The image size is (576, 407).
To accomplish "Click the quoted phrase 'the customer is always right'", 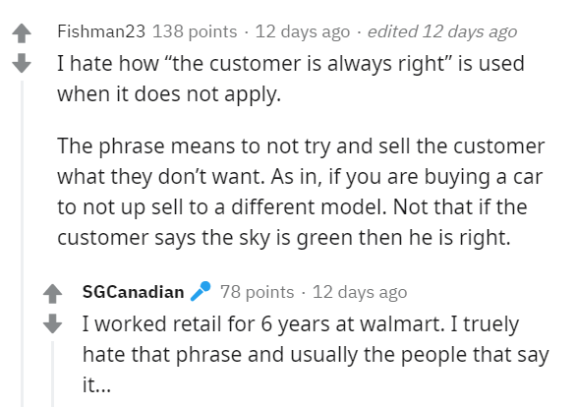I will pyautogui.click(x=309, y=64).
